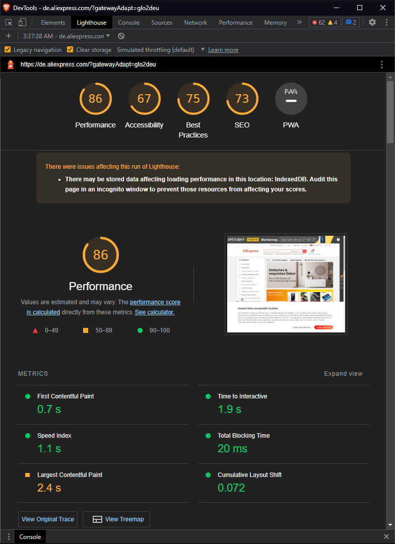Viewport: 395px width, 544px height.
Task: Switch to the Network tab
Action: pyautogui.click(x=195, y=23)
